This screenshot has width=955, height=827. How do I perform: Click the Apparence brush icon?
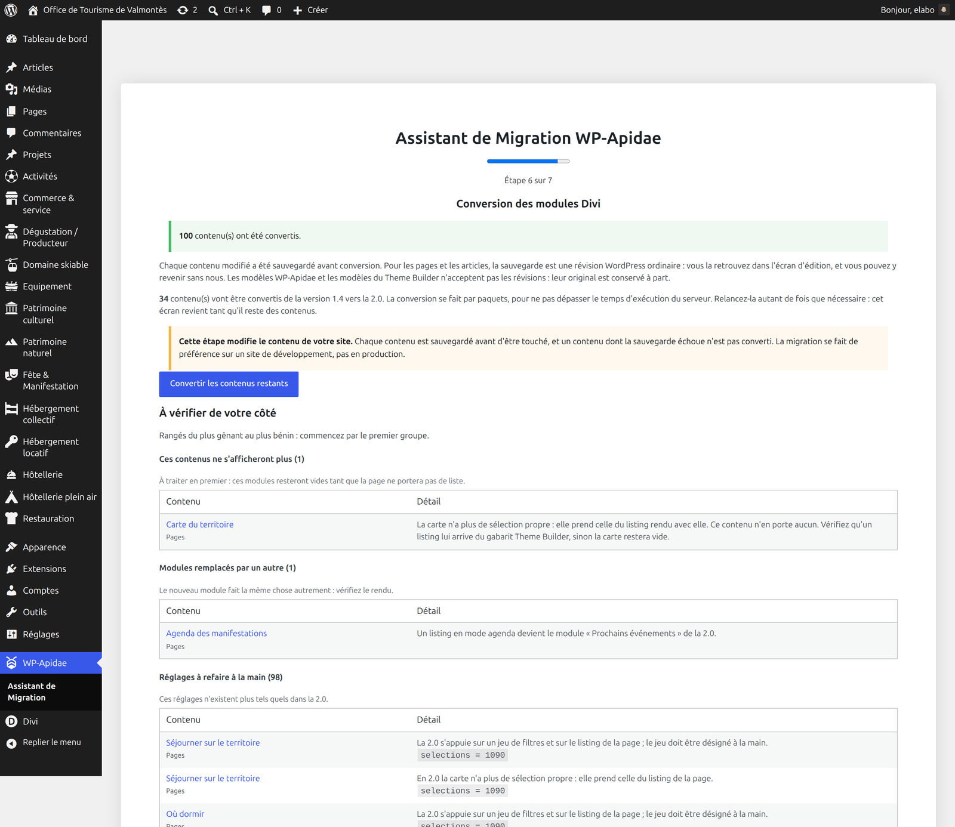pos(11,547)
